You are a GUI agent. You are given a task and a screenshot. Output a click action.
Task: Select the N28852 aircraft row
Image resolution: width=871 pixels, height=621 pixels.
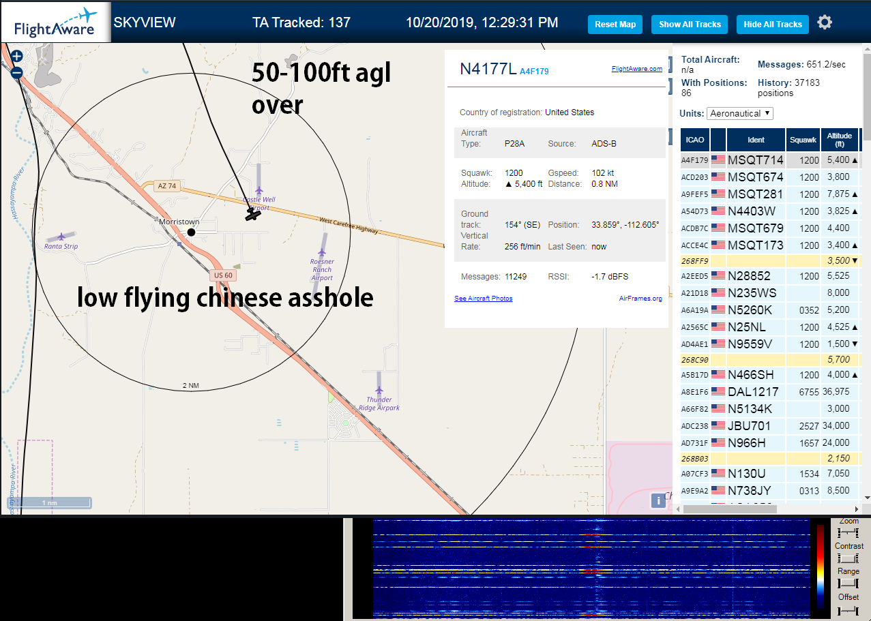pos(770,276)
